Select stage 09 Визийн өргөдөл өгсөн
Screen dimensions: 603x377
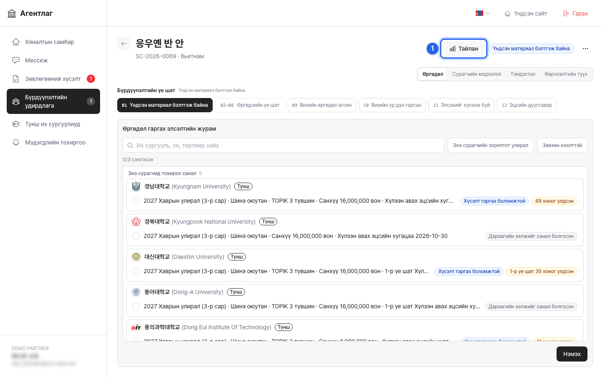pyautogui.click(x=322, y=105)
